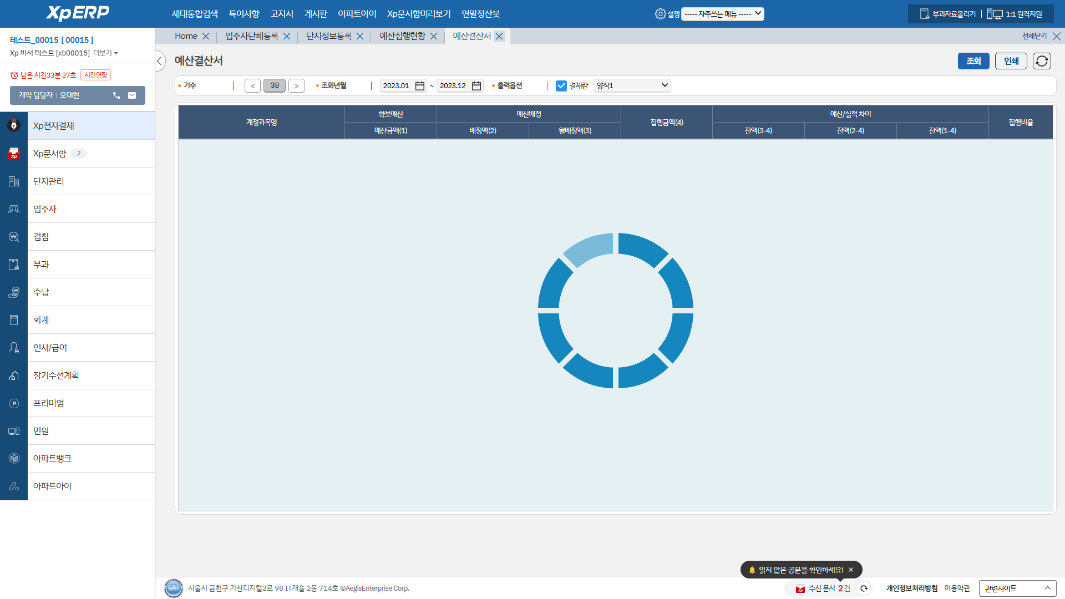Click the mail icon for contract manager
The width and height of the screenshot is (1065, 599).
tap(132, 95)
